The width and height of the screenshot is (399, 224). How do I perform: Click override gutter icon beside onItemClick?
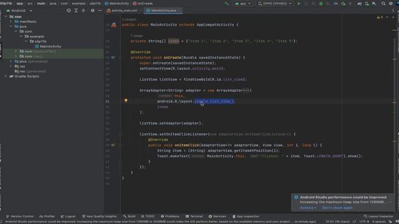(x=113, y=145)
